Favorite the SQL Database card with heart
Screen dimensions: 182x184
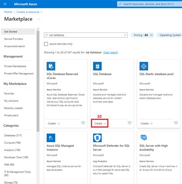tap(129, 123)
